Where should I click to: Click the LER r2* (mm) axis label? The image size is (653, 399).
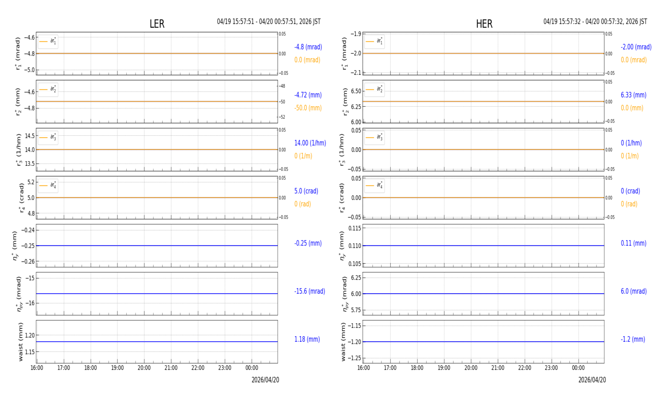click(18, 102)
